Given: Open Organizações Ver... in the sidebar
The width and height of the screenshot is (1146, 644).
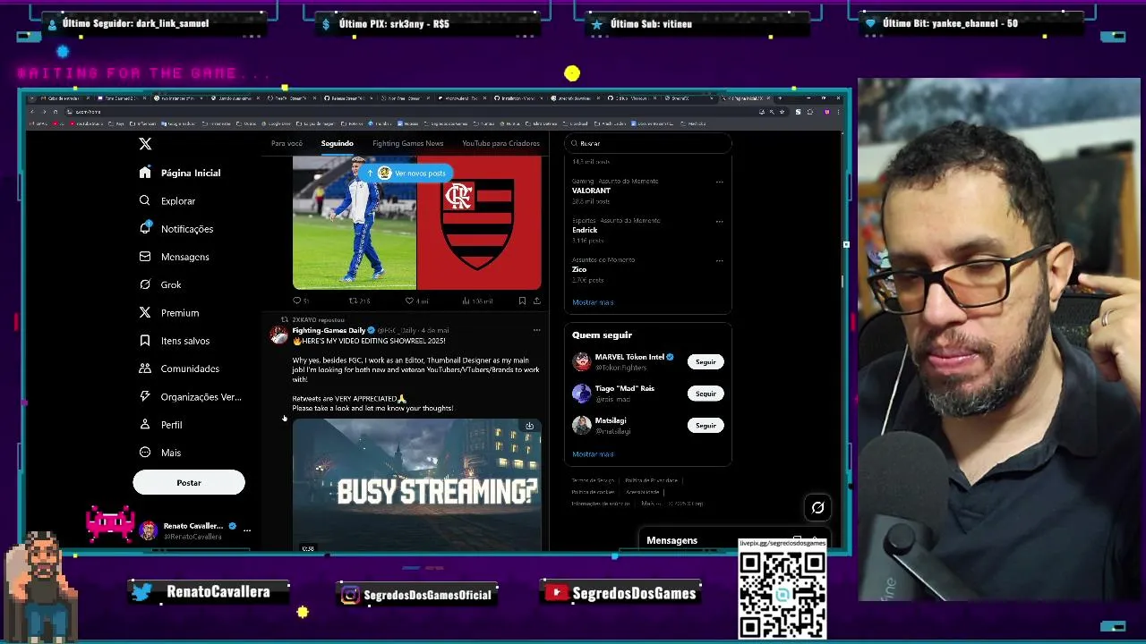Looking at the screenshot, I should coord(191,397).
